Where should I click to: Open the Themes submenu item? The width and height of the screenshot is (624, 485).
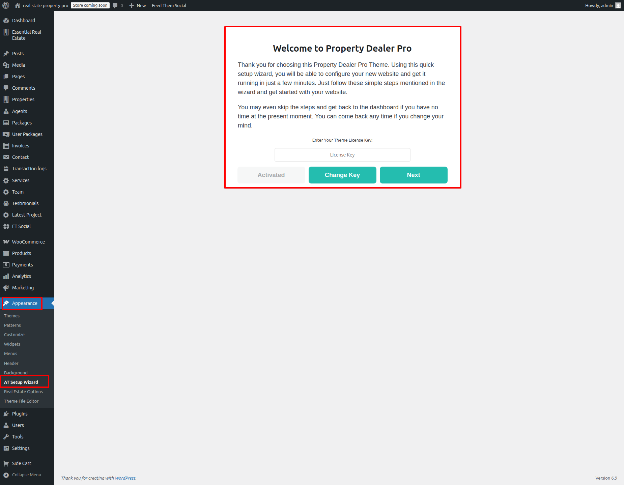[x=12, y=316]
